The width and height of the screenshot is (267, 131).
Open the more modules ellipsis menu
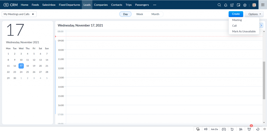point(155,5)
